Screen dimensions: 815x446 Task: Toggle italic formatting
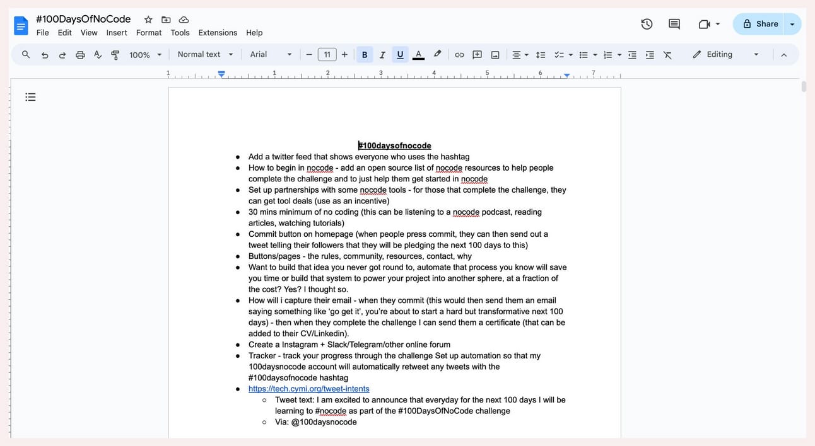coord(382,55)
